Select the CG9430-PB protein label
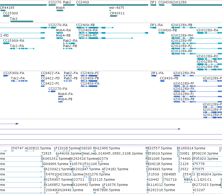222x194 pixels. click(169, 78)
